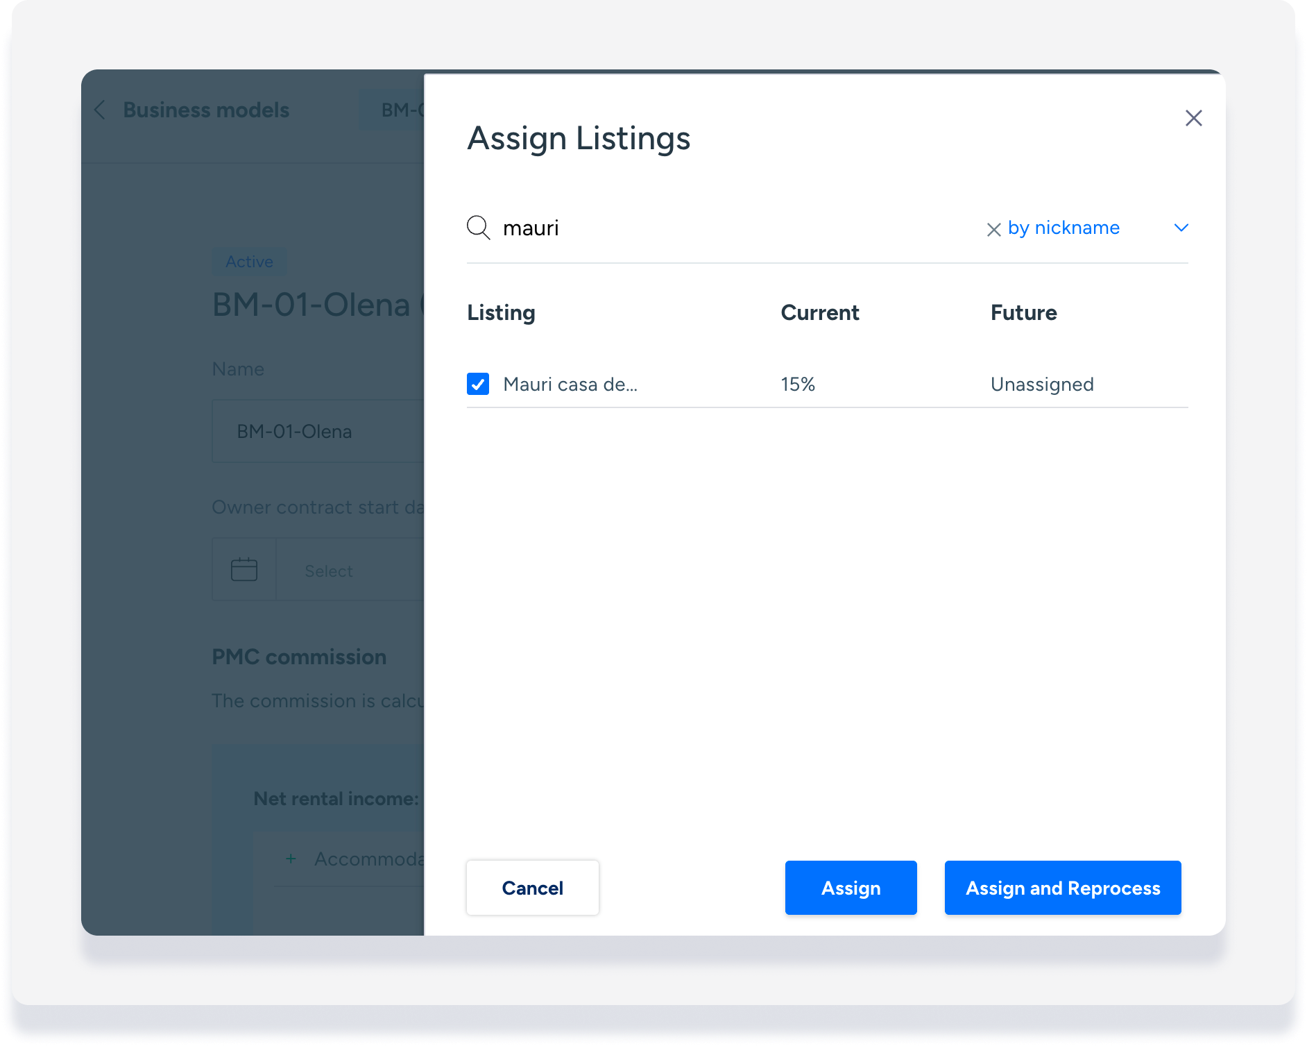Click the BM-01-Olena name input field
Viewport: 1307px width, 1046px height.
[x=318, y=431]
